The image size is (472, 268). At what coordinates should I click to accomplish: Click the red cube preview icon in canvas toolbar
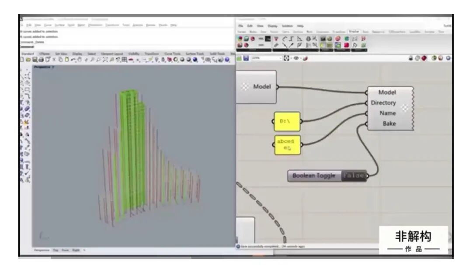click(x=424, y=58)
